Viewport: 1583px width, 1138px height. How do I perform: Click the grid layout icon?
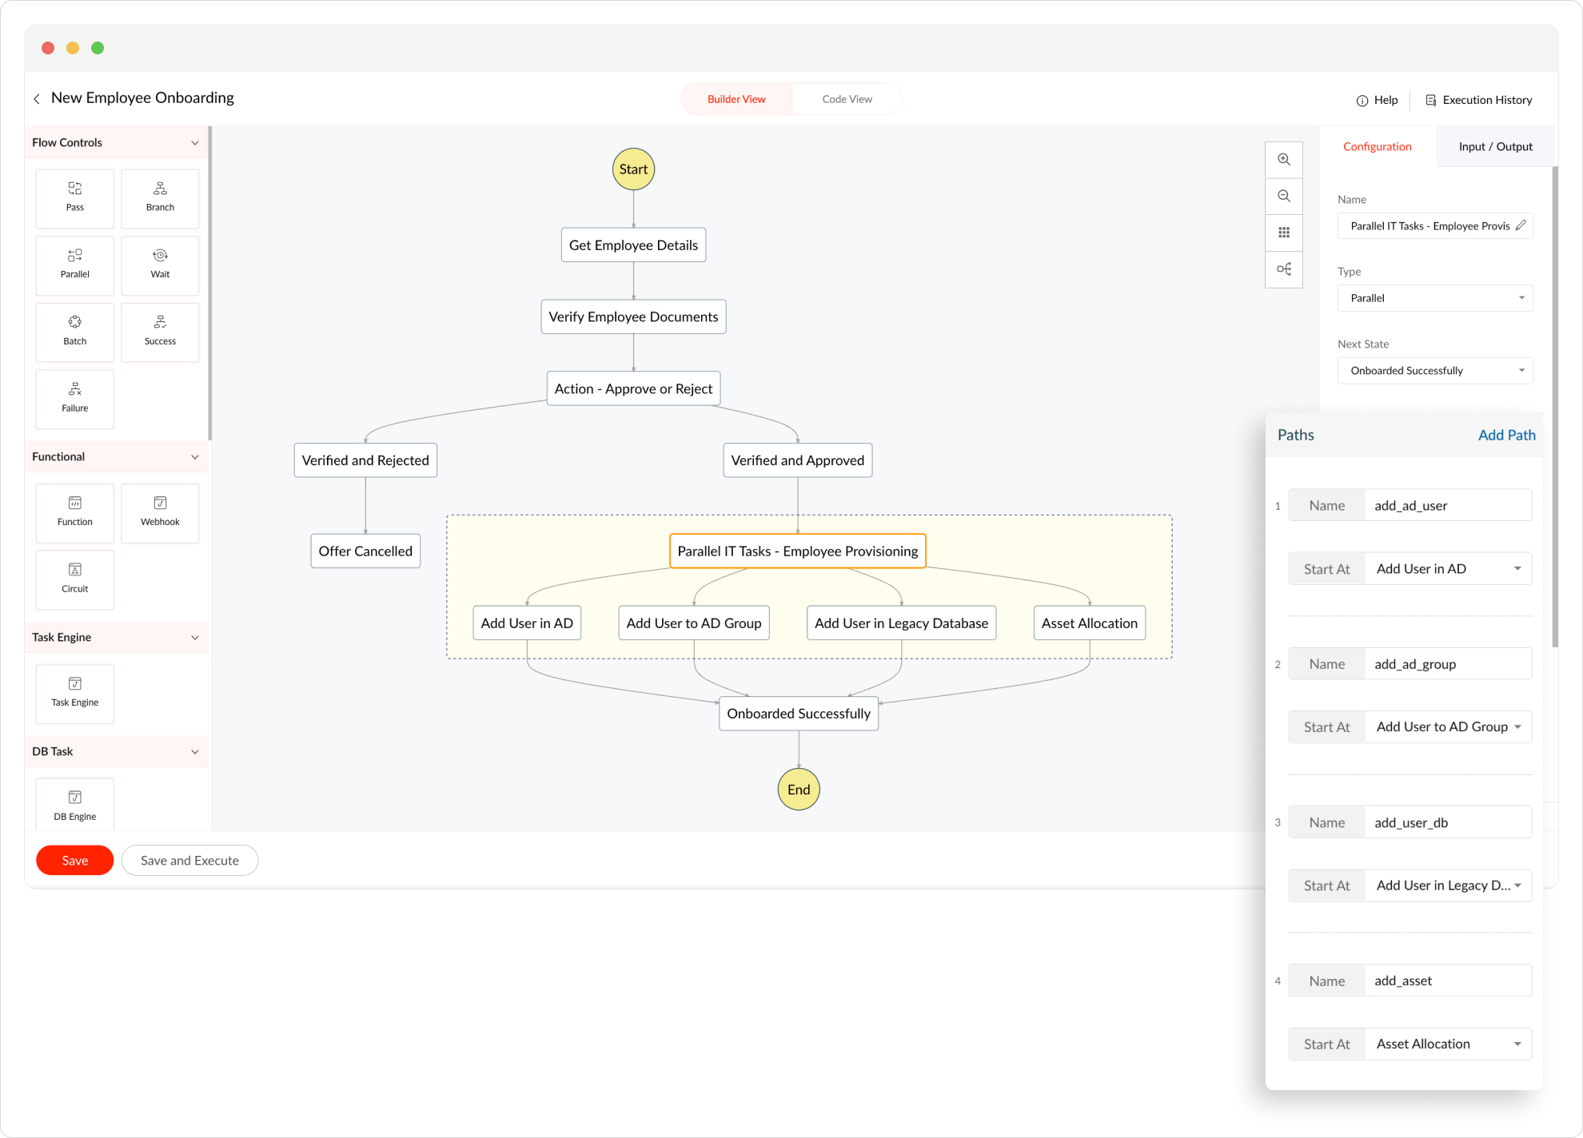pyautogui.click(x=1283, y=233)
